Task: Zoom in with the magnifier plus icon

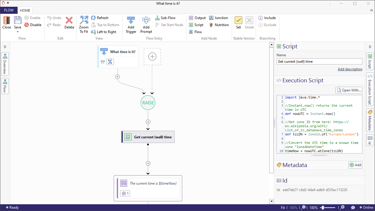Action: click(x=342, y=207)
